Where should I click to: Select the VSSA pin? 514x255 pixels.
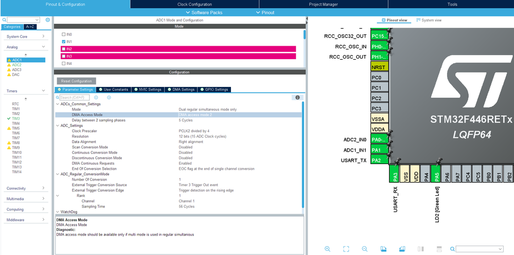(380, 118)
